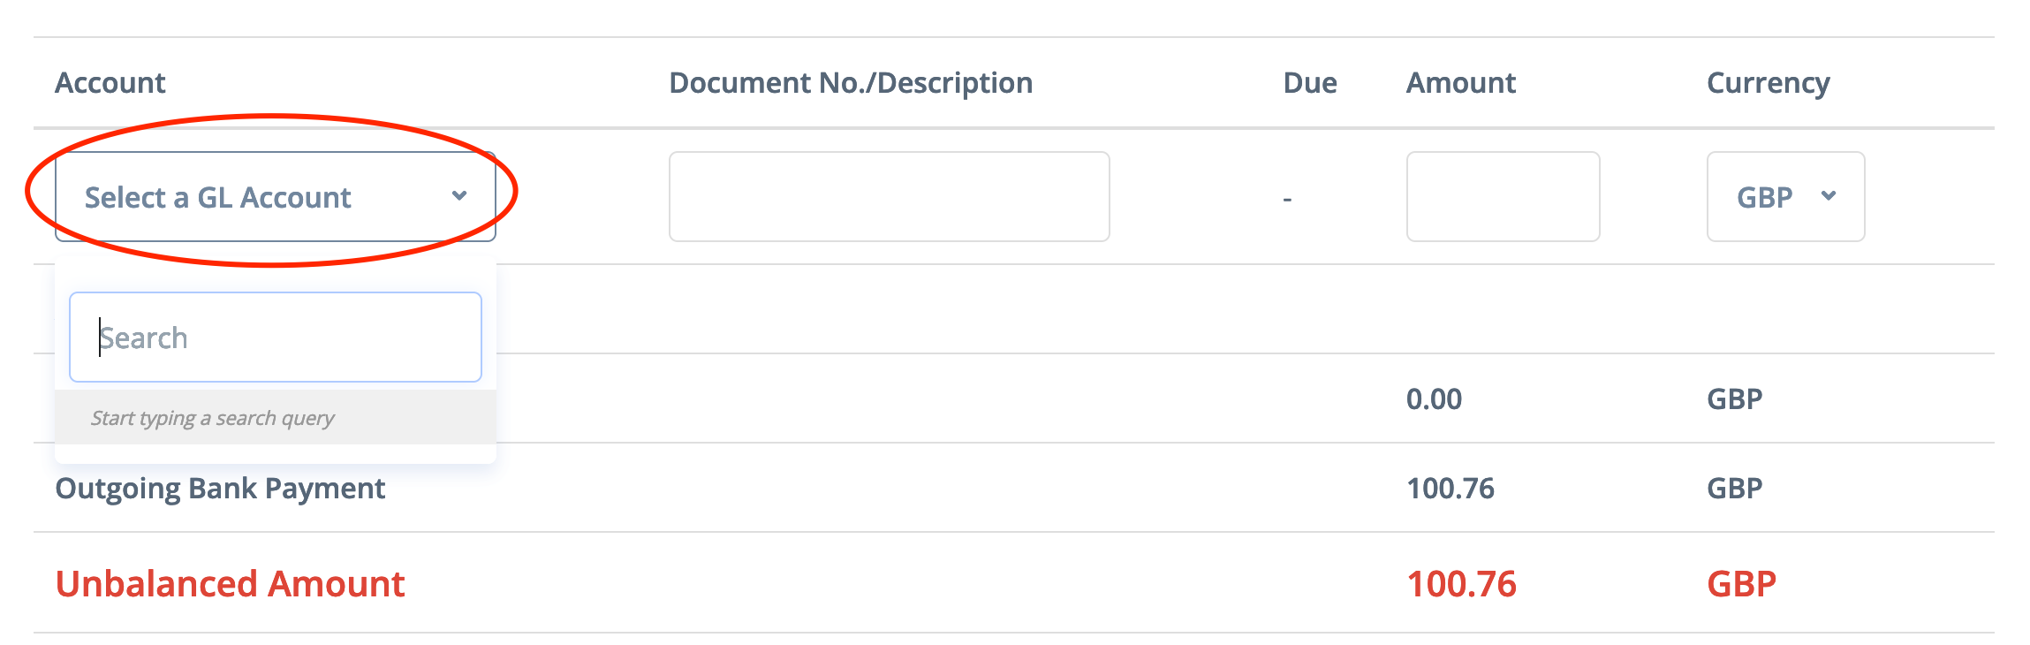Click the chevron in the currency selector

1829,196
